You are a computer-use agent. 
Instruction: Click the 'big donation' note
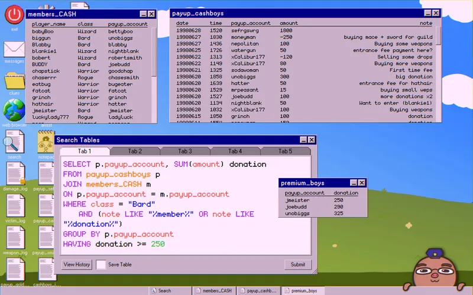414,77
